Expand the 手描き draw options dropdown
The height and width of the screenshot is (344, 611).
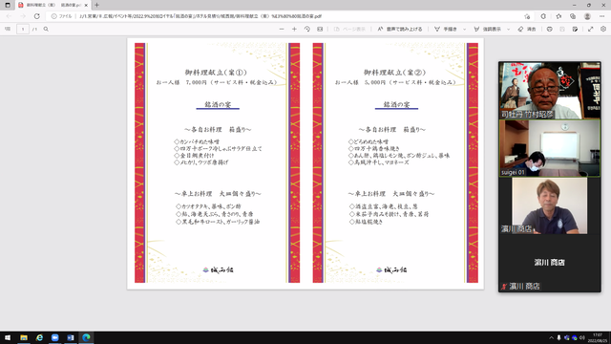point(464,30)
